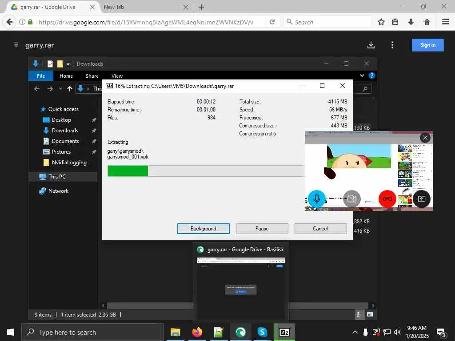The image size is (455, 341).
Task: Open the Quick Access Toolbar customize dropdown
Action: pyautogui.click(x=68, y=64)
